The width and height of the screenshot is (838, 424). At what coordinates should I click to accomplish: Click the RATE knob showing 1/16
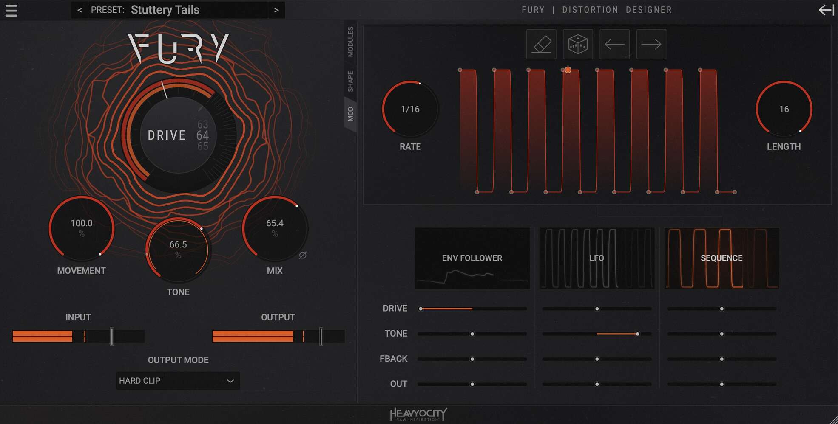click(410, 109)
